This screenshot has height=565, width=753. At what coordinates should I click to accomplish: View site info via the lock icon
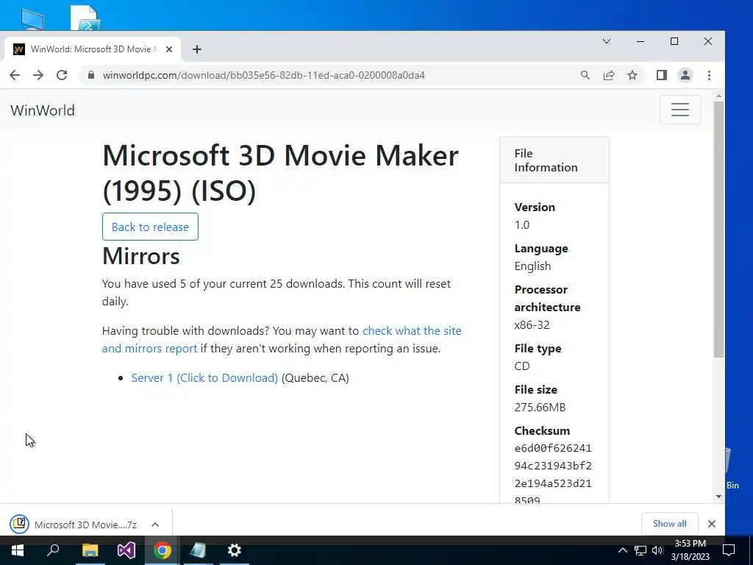pos(90,75)
